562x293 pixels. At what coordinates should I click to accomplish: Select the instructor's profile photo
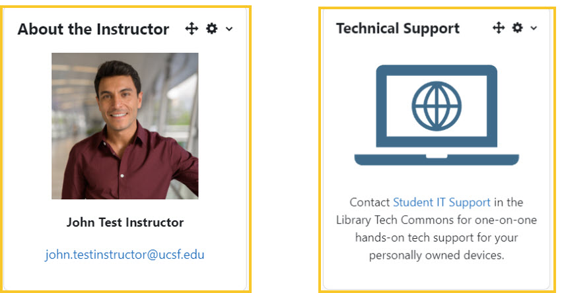[125, 126]
